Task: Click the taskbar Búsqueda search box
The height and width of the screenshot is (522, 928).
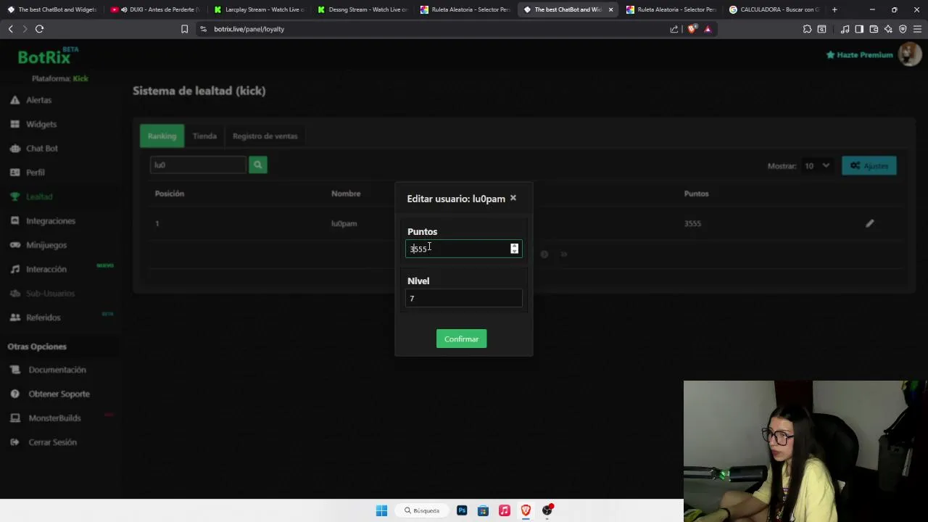Action: pyautogui.click(x=423, y=510)
